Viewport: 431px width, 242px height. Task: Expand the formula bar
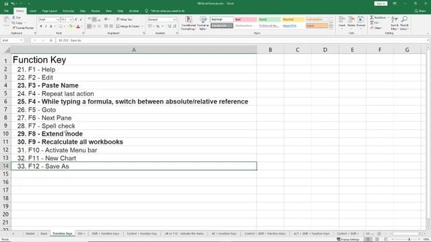pyautogui.click(x=428, y=40)
